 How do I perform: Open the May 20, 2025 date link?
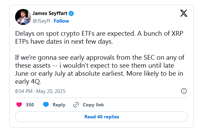(x=51, y=91)
